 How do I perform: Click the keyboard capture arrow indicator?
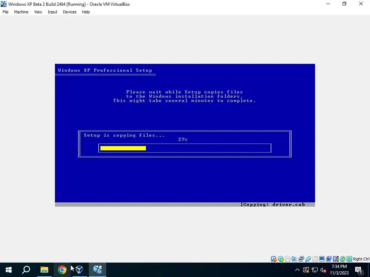pos(349,259)
